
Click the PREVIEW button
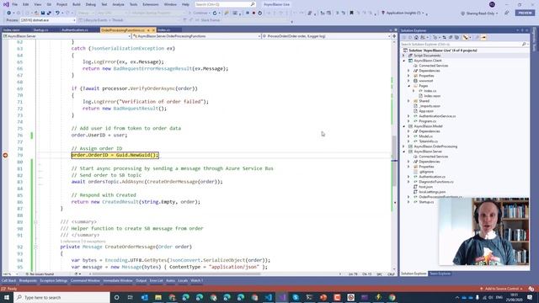(525, 13)
